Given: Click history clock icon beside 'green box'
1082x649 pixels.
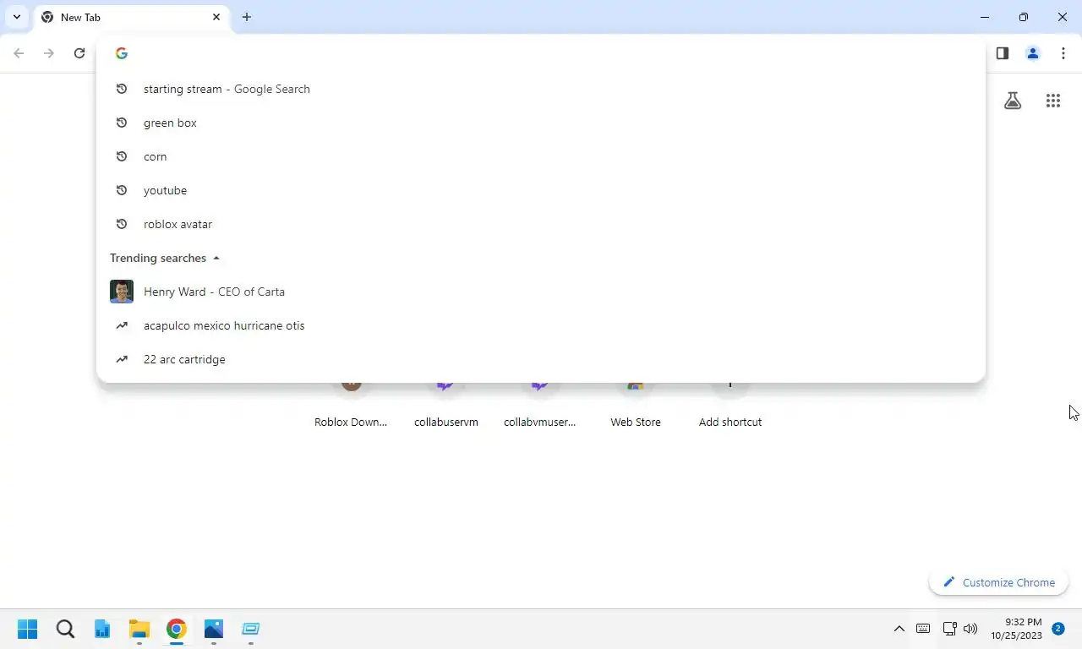Looking at the screenshot, I should 122,123.
